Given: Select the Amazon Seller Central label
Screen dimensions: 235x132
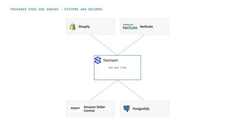Looking at the screenshot, I should tap(94, 109).
